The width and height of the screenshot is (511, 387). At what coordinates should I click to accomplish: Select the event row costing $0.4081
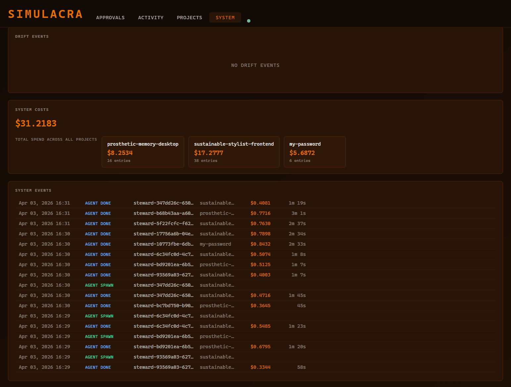[255, 203]
